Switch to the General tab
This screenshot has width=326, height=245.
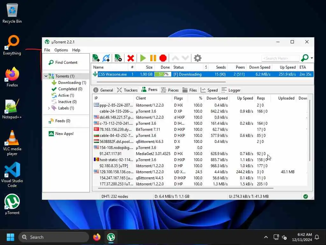click(103, 90)
